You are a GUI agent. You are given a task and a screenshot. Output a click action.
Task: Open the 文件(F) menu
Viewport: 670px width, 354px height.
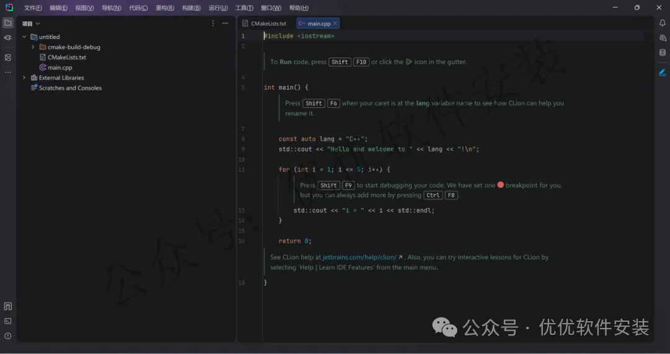[33, 7]
